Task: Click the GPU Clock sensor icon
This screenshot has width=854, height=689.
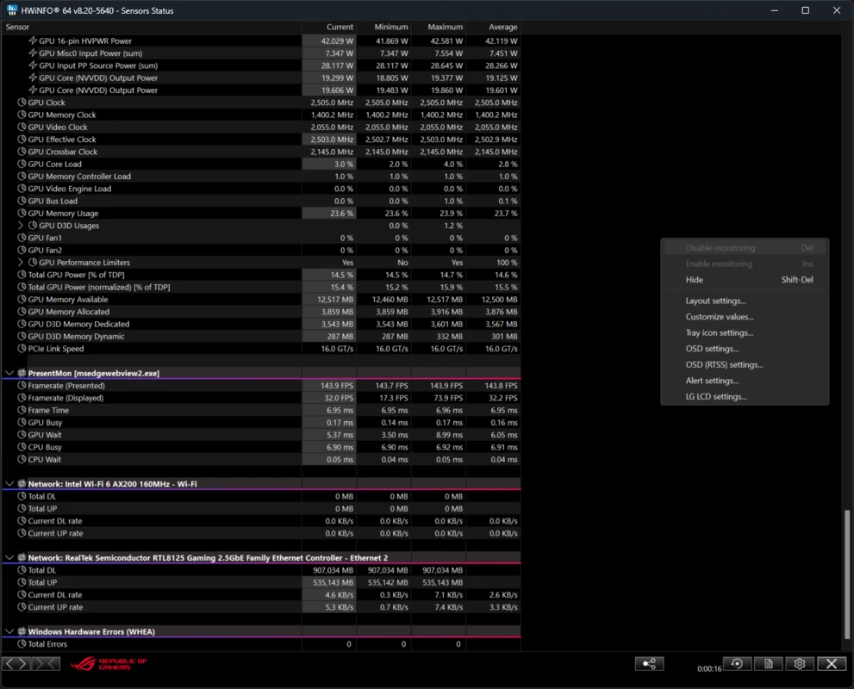Action: [x=22, y=102]
